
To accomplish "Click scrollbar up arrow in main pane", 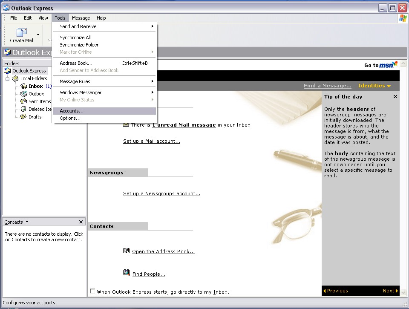I will [403, 64].
